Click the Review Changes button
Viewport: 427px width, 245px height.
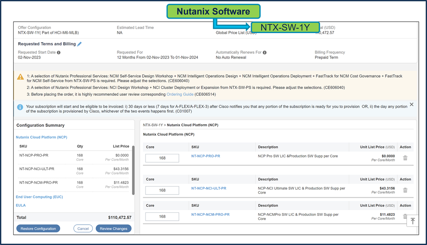click(114, 228)
